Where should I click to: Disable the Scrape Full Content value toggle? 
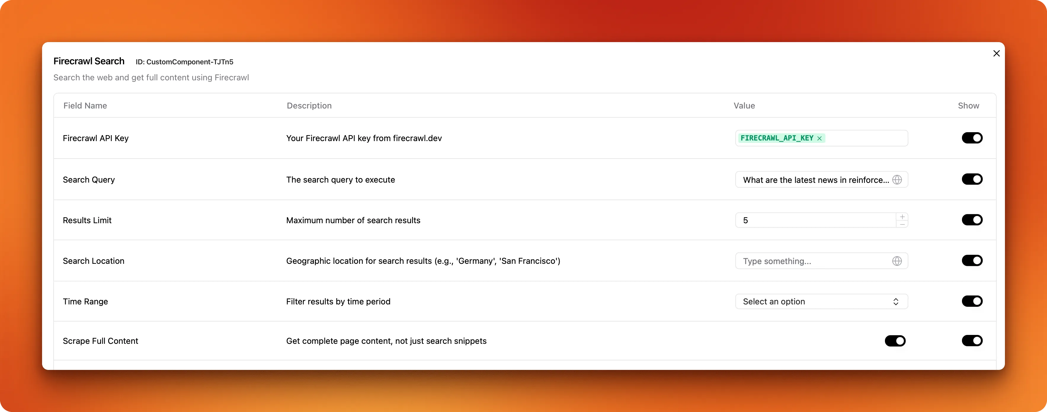coord(895,341)
